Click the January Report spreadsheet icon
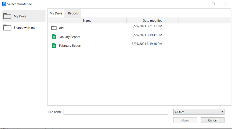 (x=54, y=37)
